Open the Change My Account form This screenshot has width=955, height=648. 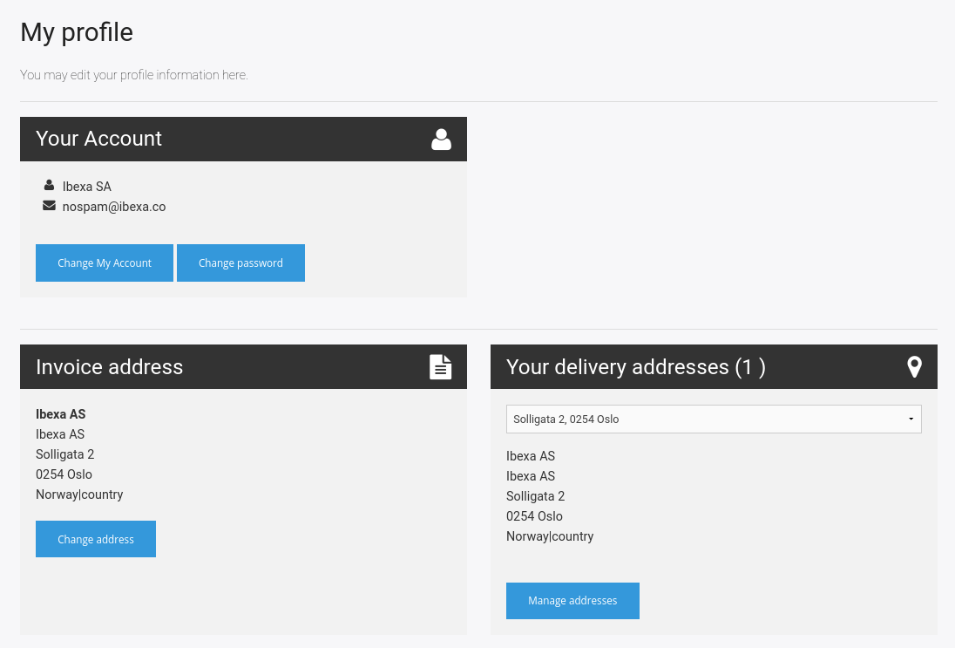tap(105, 263)
